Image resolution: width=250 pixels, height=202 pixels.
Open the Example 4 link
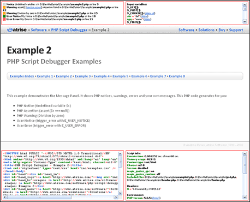point(102,76)
